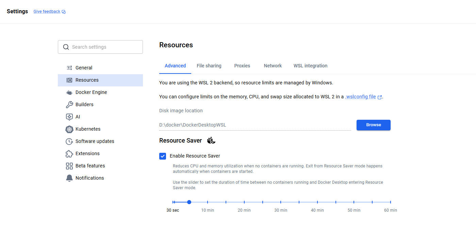The height and width of the screenshot is (229, 476).
Task: Click the Search settings field
Action: [x=100, y=47]
